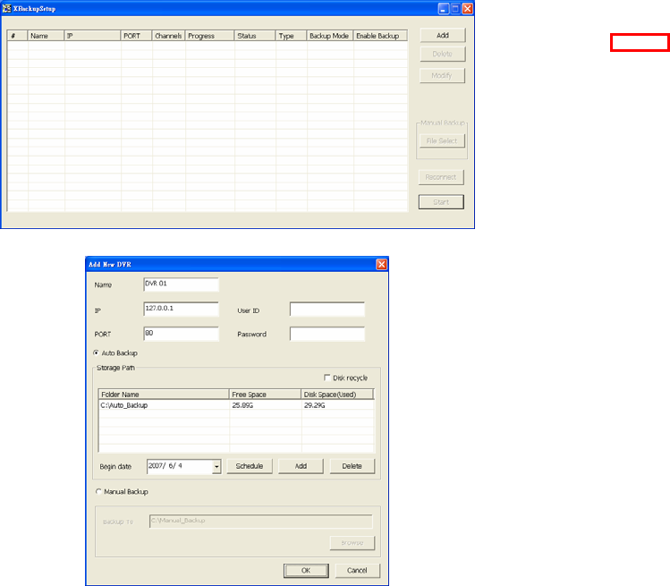Screen dimensions: 670x586
Task: Click the Progress column header
Action: 209,36
